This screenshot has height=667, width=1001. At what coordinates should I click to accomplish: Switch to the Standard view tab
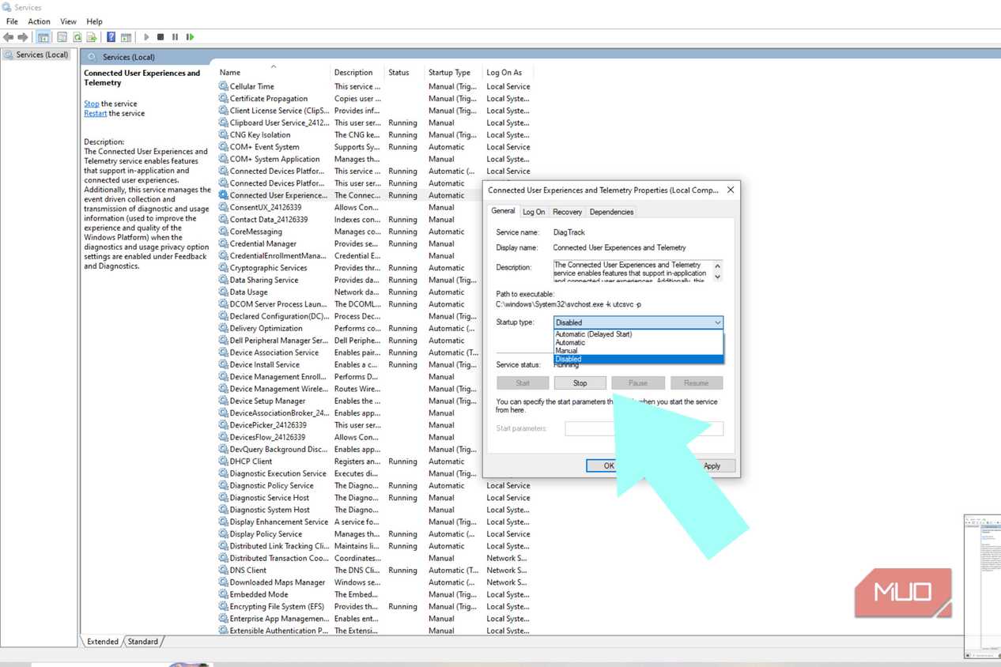pos(143,642)
